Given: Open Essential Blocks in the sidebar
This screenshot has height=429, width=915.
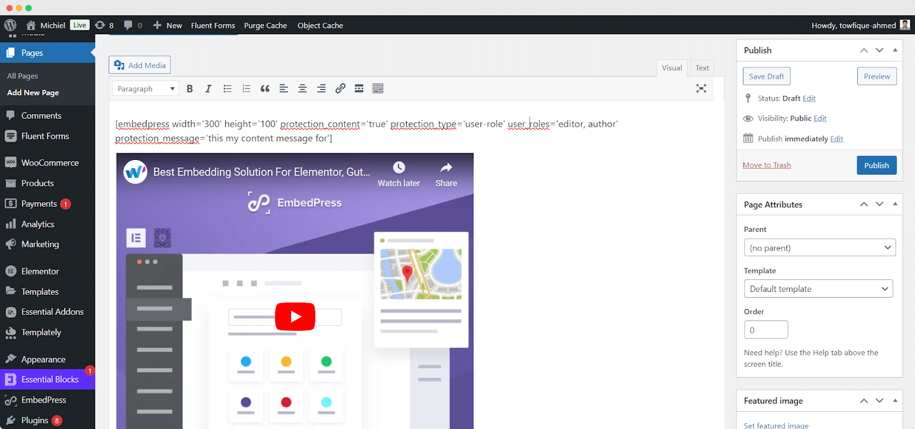Looking at the screenshot, I should click(47, 379).
